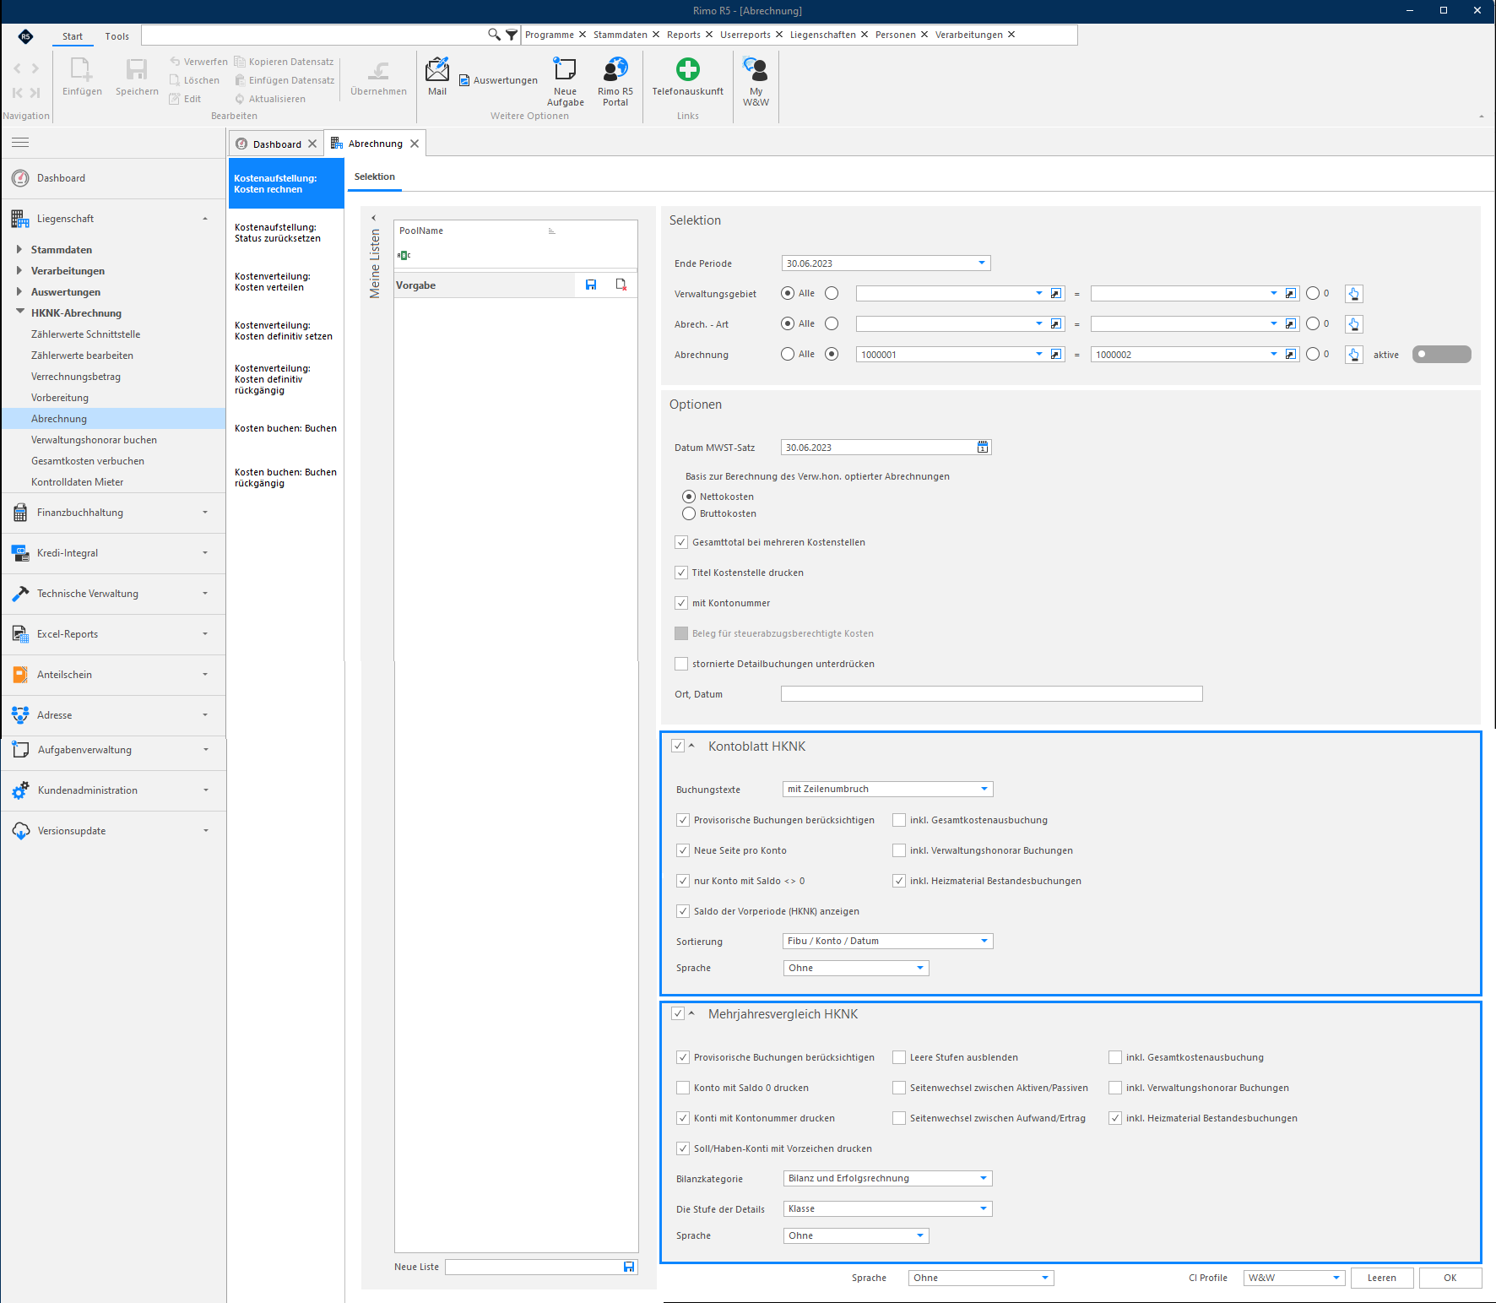The width and height of the screenshot is (1496, 1303).
Task: Open the Sortierung dropdown
Action: (x=984, y=941)
